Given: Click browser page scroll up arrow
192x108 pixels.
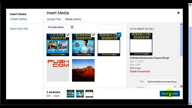Looking at the screenshot, I should (190, 5).
